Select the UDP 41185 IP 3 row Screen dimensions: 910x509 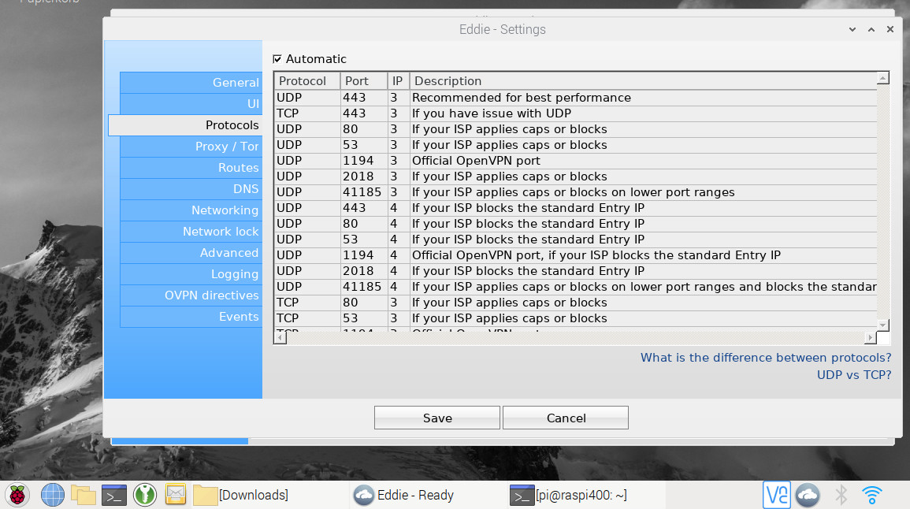point(575,192)
